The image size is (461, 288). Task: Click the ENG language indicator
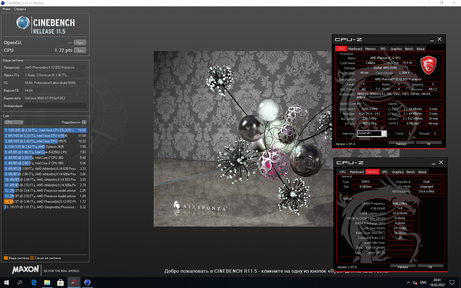[423, 283]
